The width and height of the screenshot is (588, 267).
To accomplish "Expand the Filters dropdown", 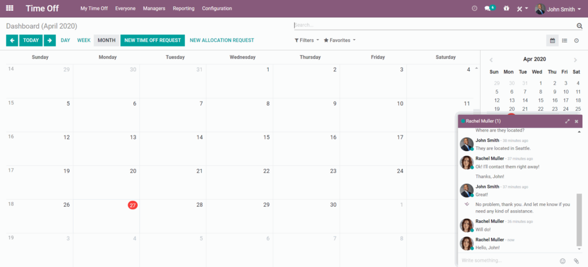I will pos(307,40).
